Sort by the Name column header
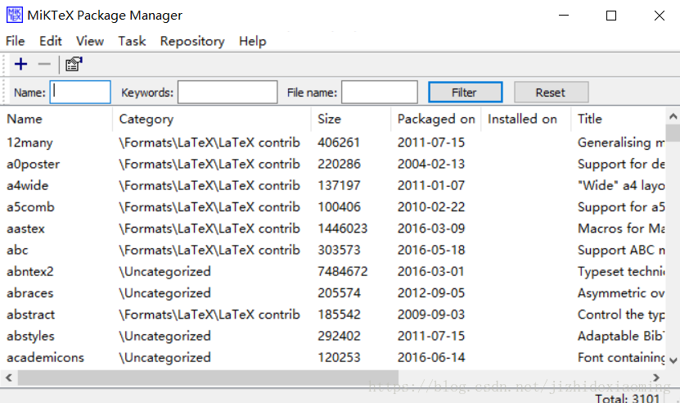 click(x=56, y=119)
